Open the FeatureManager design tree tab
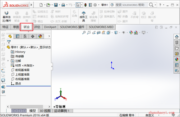The width and height of the screenshot is (180, 117). pos(10,36)
